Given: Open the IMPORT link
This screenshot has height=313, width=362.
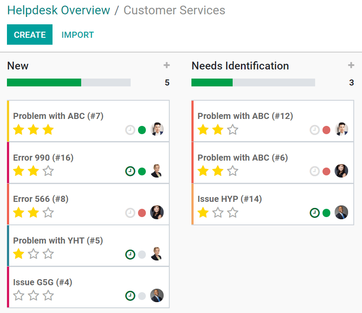Looking at the screenshot, I should tap(78, 35).
